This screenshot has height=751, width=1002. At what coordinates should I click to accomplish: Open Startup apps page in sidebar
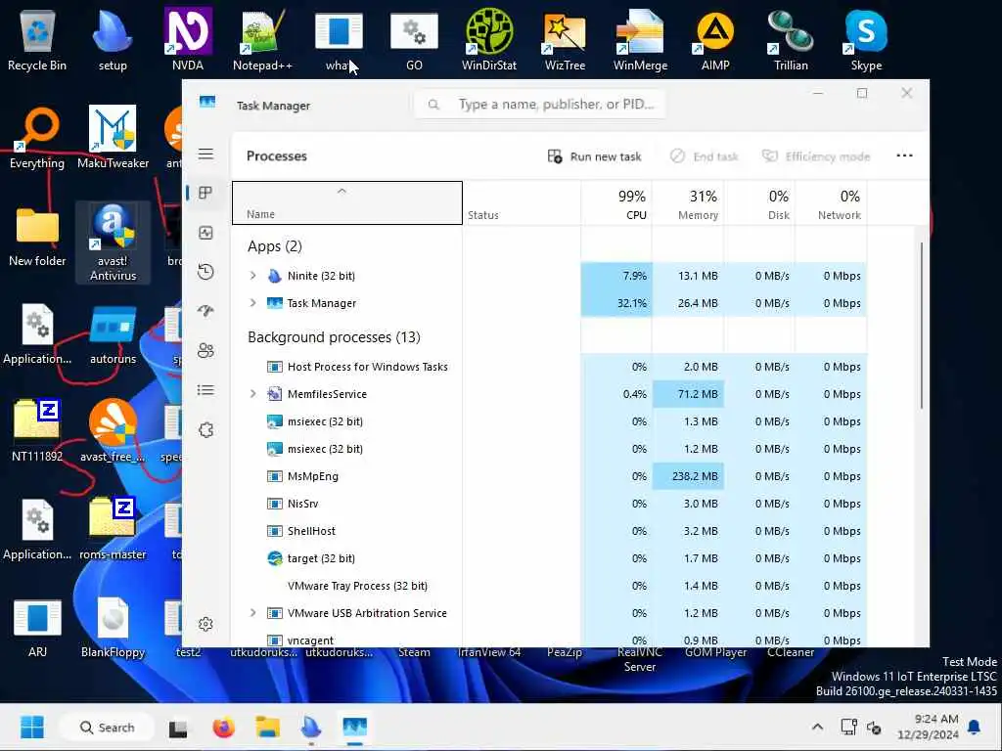205,311
